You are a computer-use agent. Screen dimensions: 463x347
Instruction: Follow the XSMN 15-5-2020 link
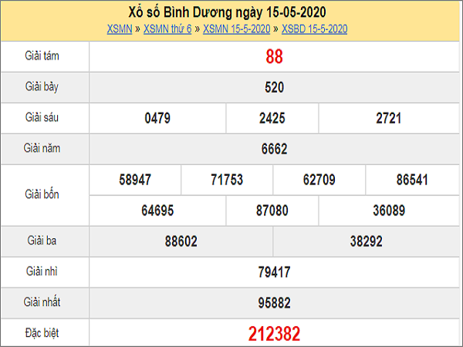pos(237,29)
